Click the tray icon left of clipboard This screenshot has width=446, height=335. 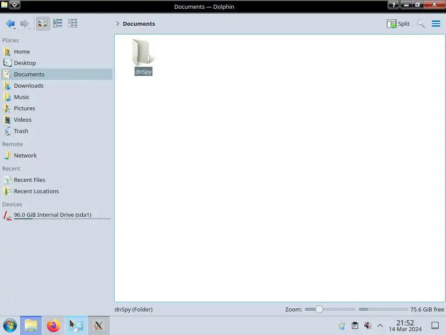coord(341,325)
